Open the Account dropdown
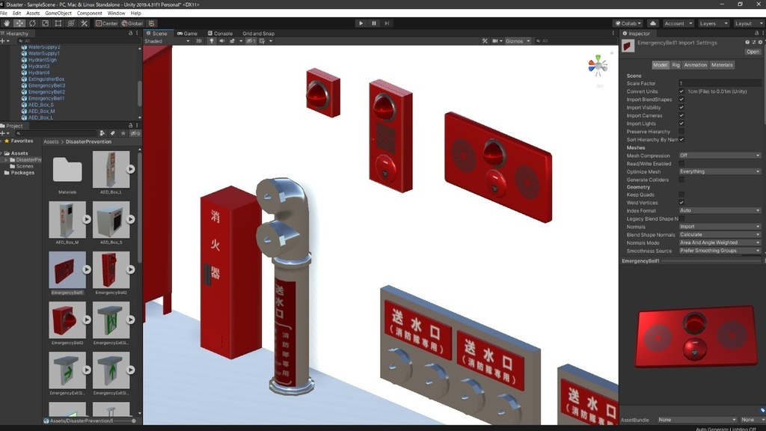This screenshot has height=431, width=766. point(678,23)
